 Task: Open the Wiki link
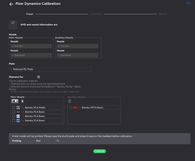188,3
